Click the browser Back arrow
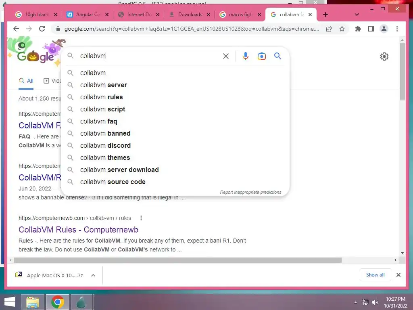Screen dimensions: 413x310 (x=16, y=29)
